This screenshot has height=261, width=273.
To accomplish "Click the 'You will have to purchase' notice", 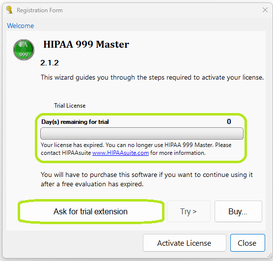I will (x=147, y=179).
